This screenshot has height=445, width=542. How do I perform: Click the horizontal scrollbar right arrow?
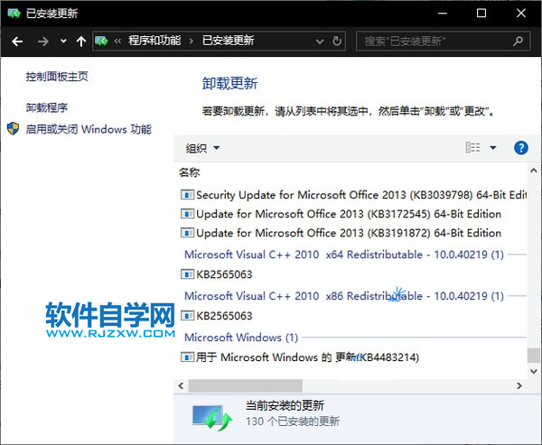519,385
